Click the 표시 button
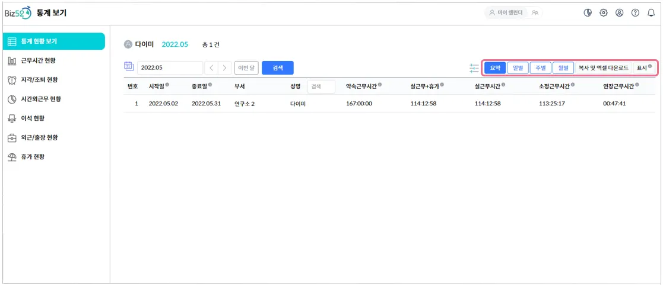Screen dimensions: 663x286 coord(643,68)
